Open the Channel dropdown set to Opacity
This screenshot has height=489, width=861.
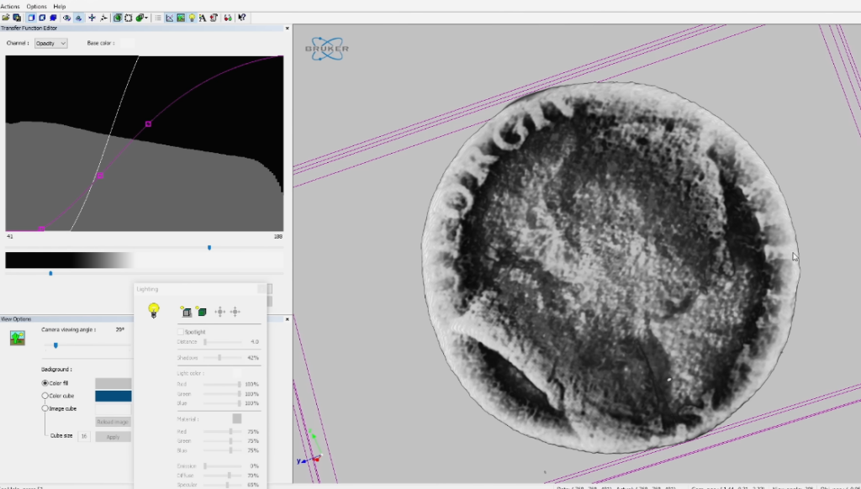click(x=50, y=43)
